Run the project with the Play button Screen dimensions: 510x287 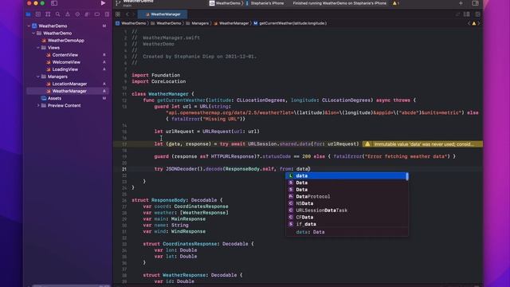tap(103, 3)
